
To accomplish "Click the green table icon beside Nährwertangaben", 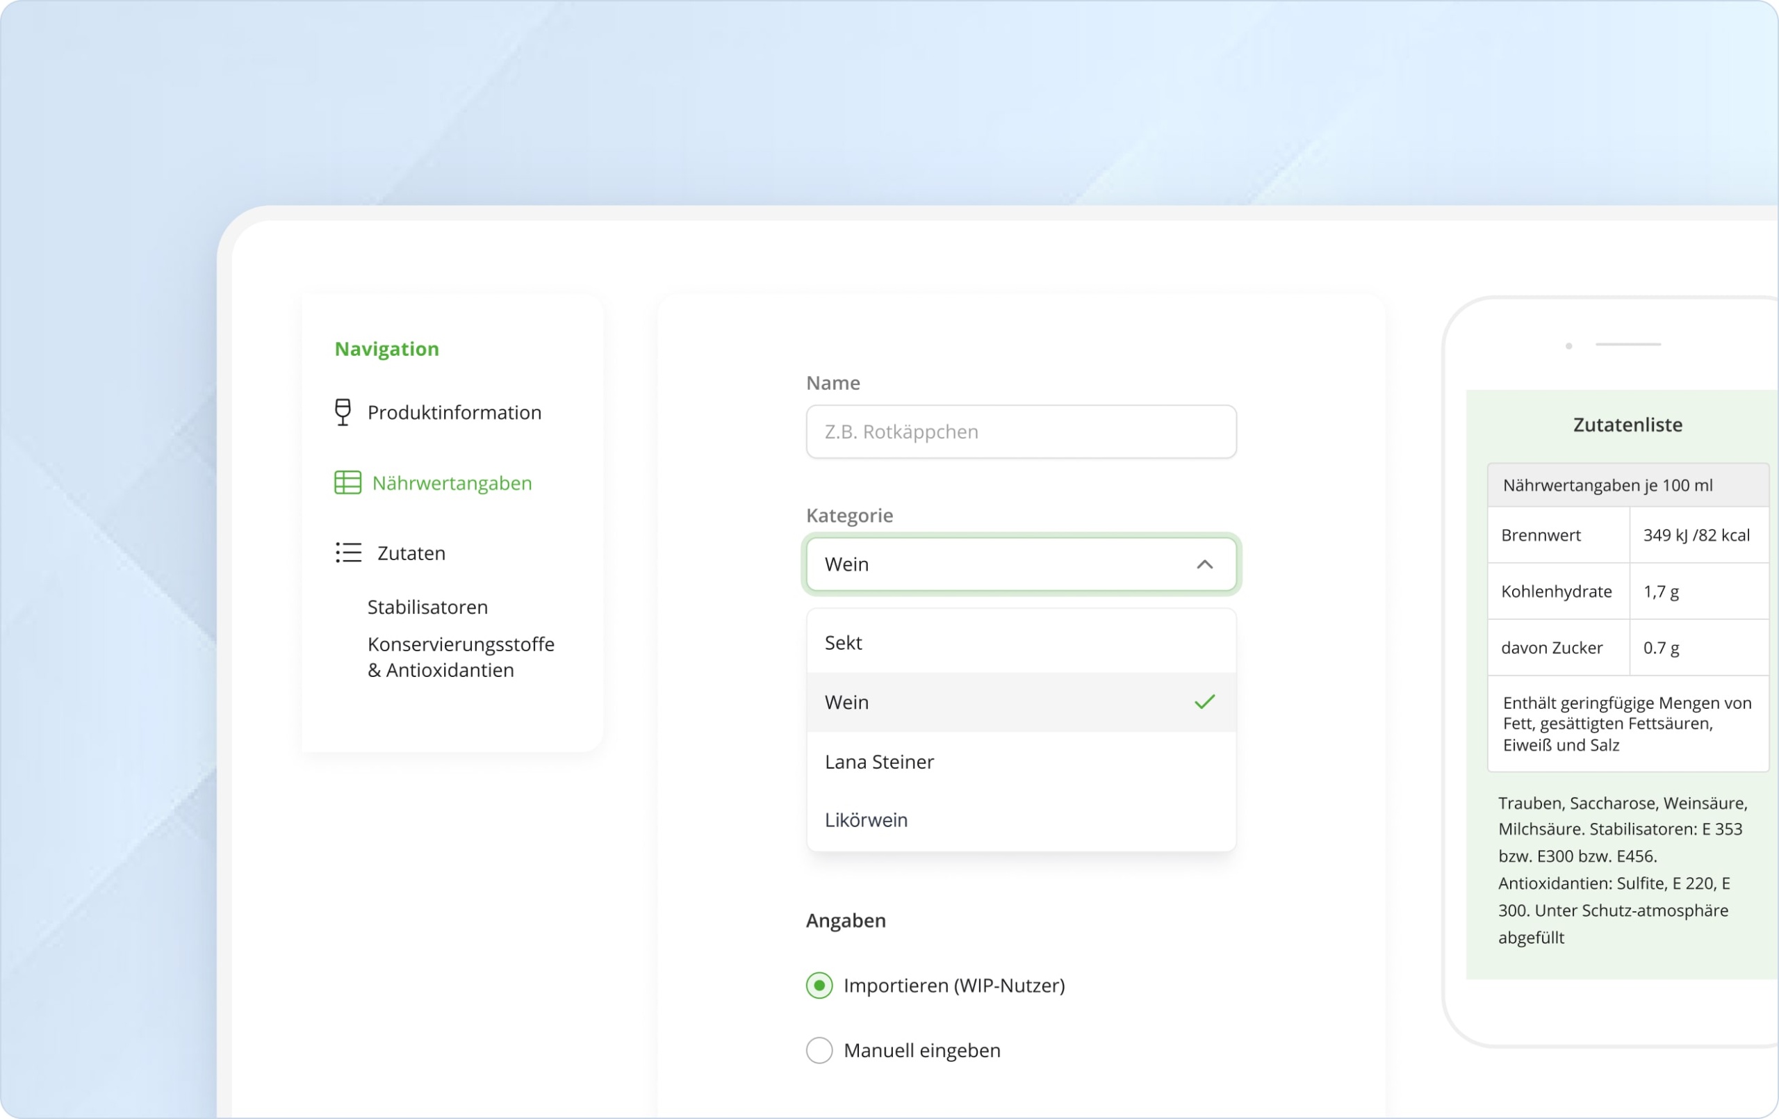I will pyautogui.click(x=347, y=482).
